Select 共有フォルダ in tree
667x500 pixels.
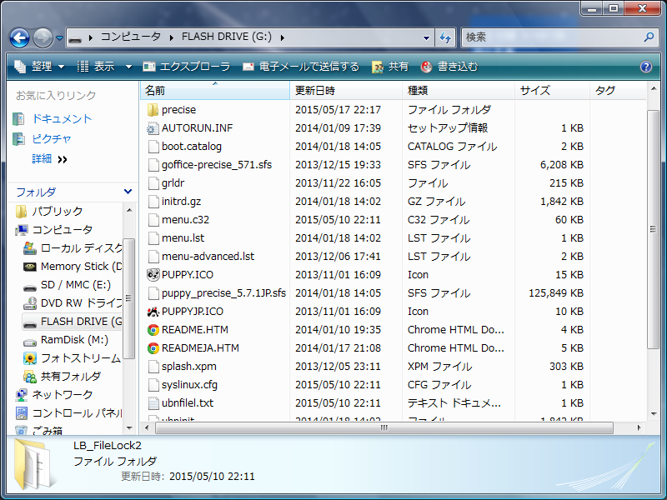click(71, 377)
